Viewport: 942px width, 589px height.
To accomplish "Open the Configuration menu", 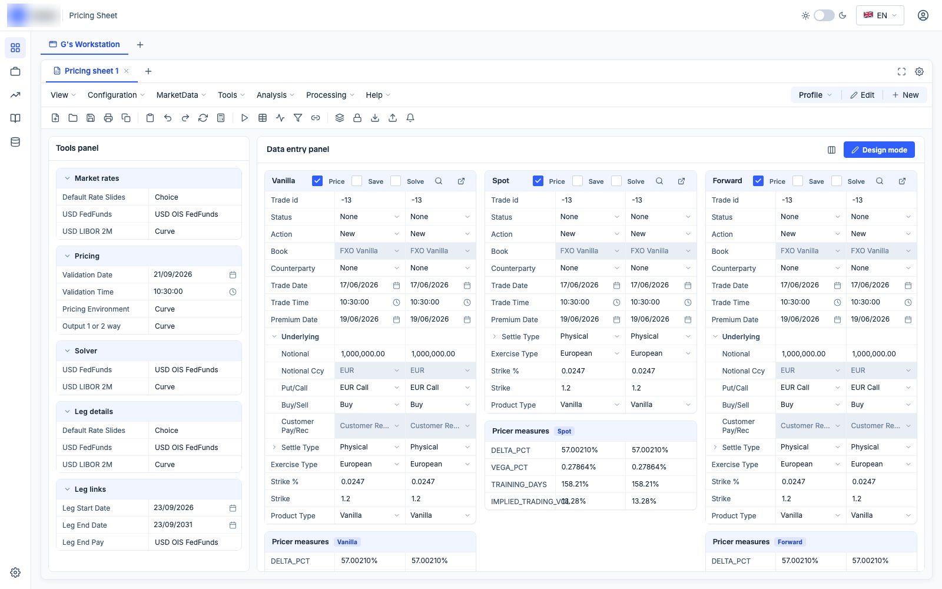I will pyautogui.click(x=116, y=95).
